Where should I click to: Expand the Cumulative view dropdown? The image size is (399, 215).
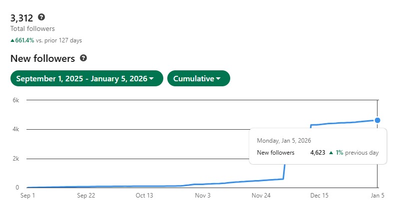coord(198,78)
